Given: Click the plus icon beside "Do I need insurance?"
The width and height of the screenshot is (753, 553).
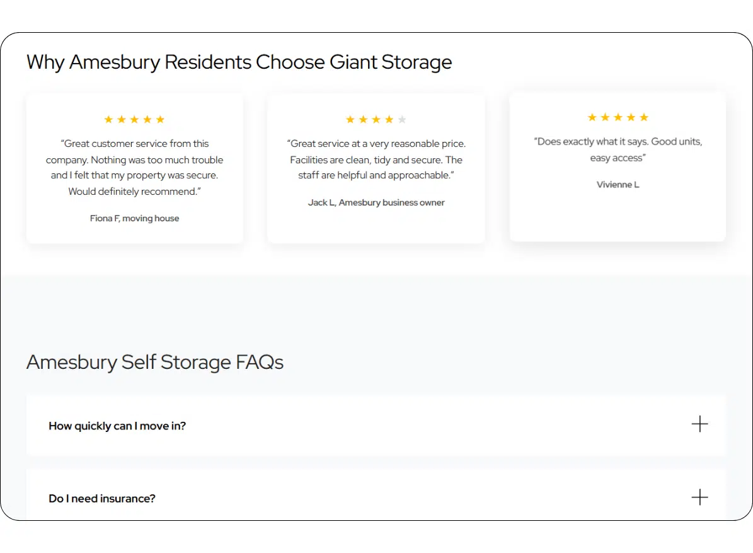Looking at the screenshot, I should [699, 498].
